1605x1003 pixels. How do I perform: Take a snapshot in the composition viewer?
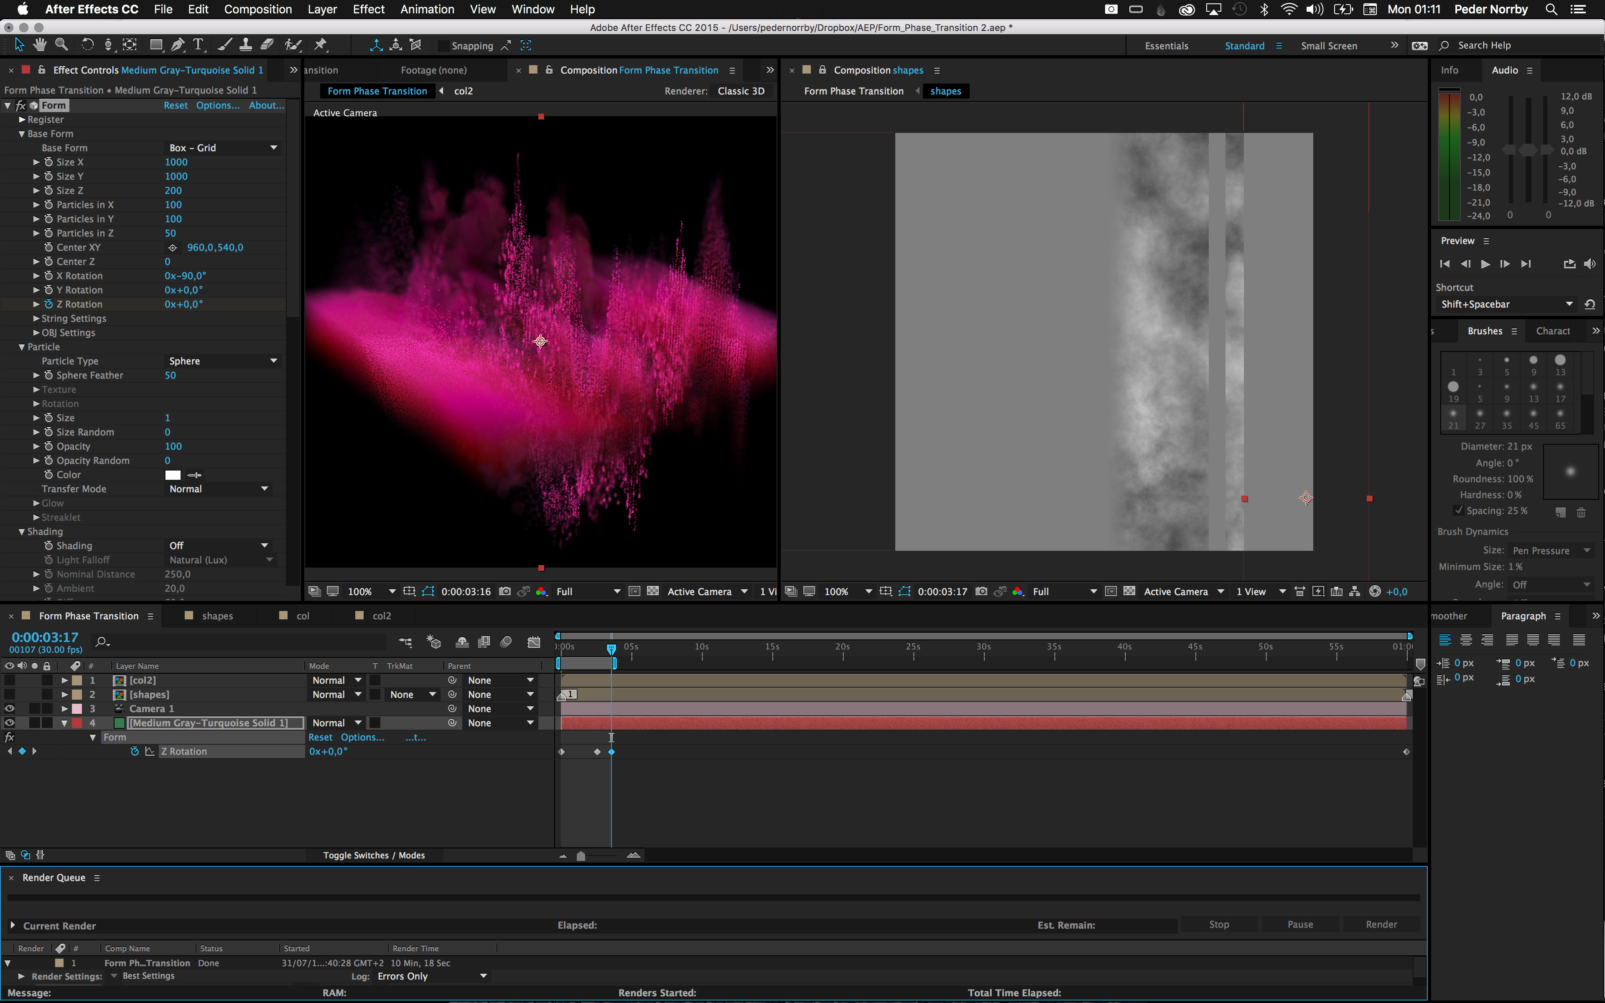pos(505,591)
